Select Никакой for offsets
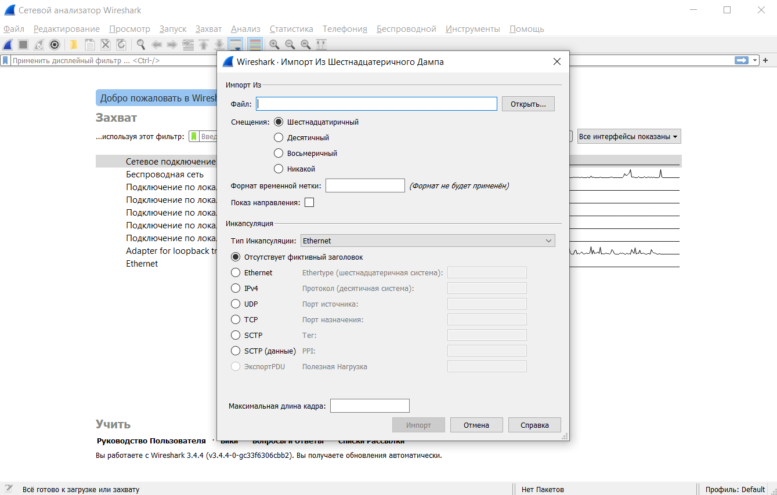This screenshot has height=495, width=777. 279,169
